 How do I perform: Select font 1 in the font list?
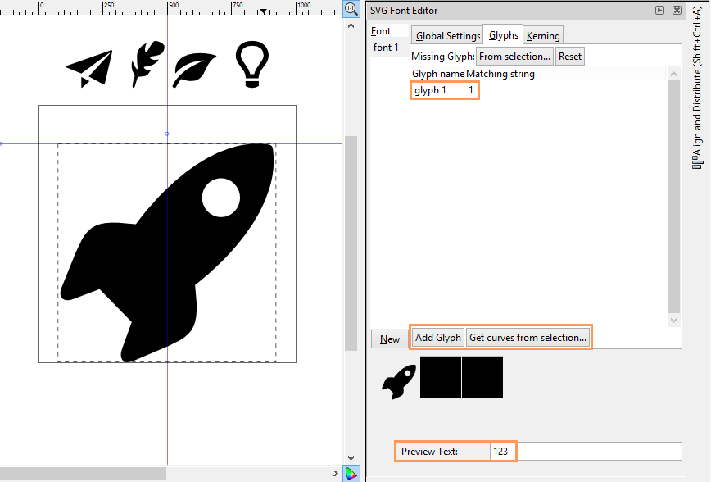(x=385, y=47)
